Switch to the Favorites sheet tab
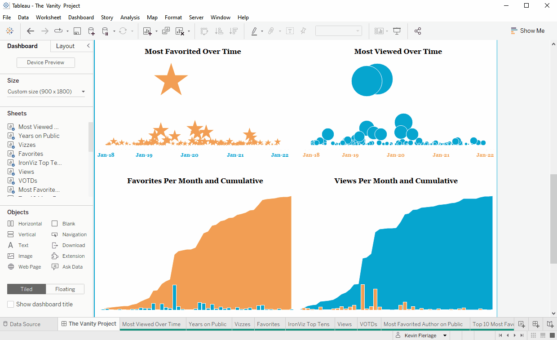 tap(269, 324)
